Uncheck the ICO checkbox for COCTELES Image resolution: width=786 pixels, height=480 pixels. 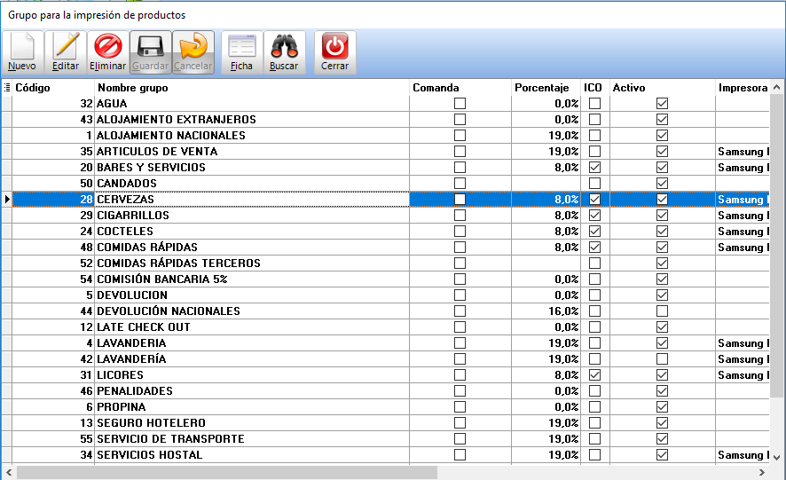594,232
